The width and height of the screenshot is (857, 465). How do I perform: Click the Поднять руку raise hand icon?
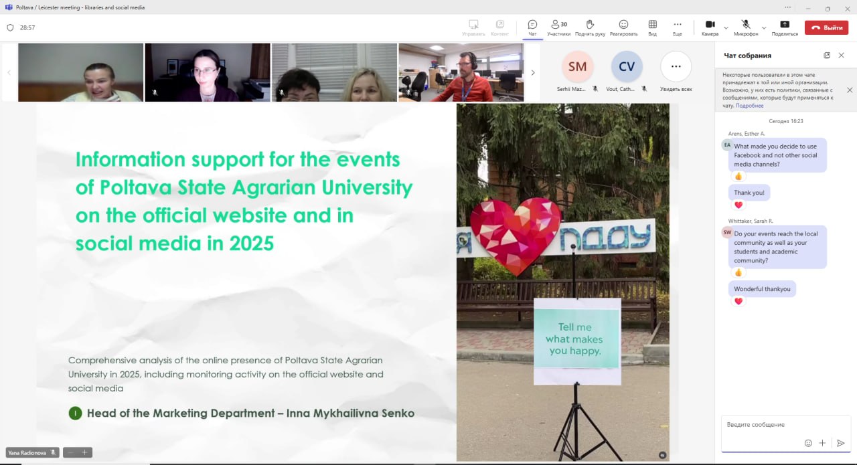[590, 25]
